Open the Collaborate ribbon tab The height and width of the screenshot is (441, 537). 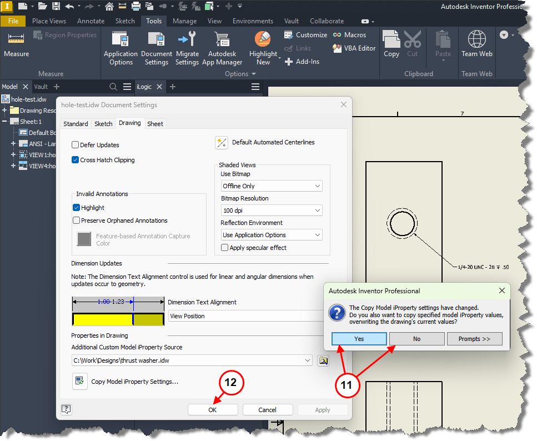click(x=327, y=21)
